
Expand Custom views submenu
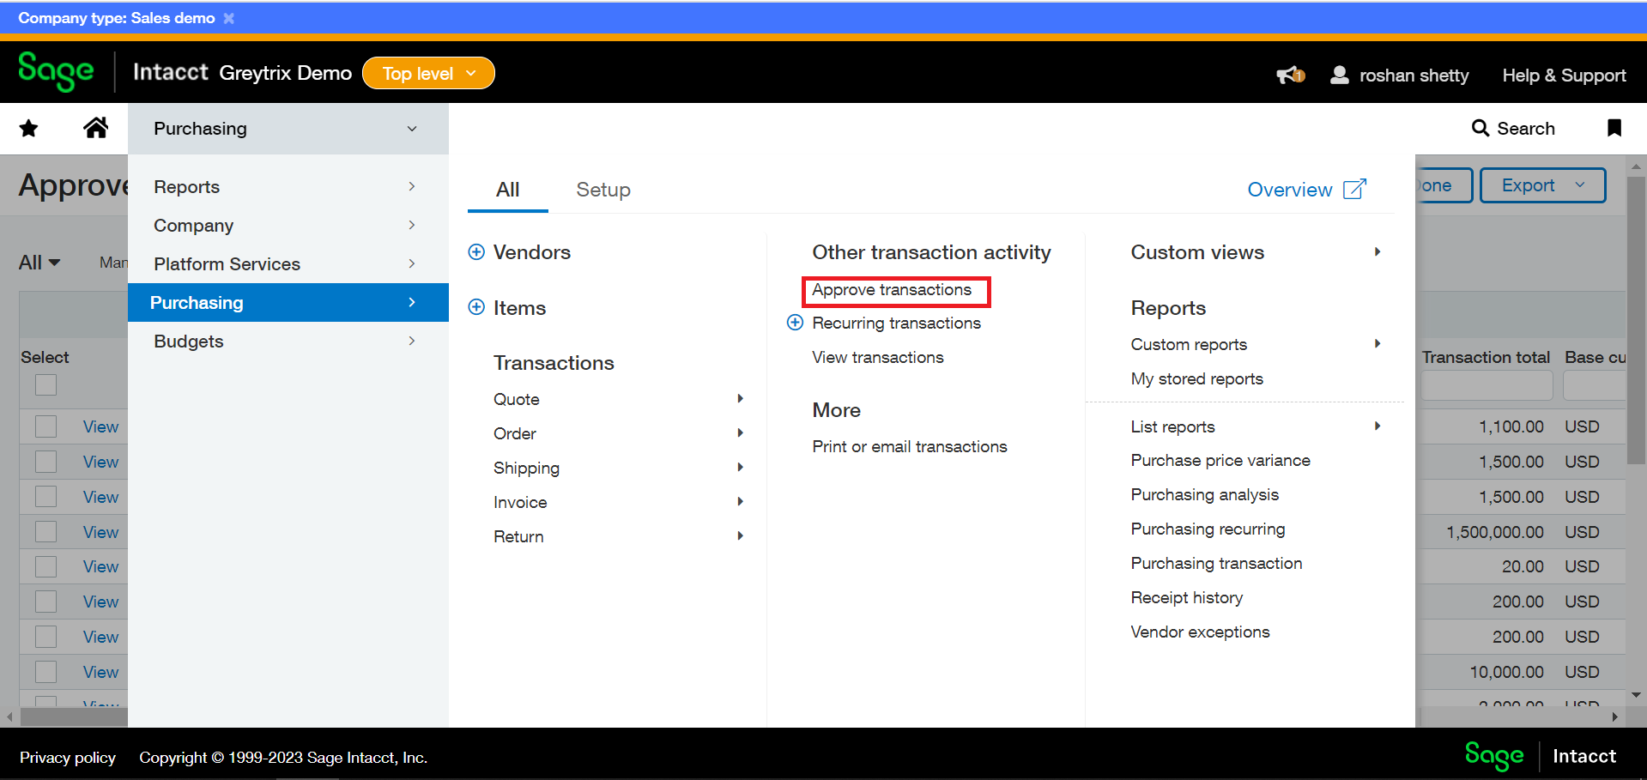coord(1377,252)
